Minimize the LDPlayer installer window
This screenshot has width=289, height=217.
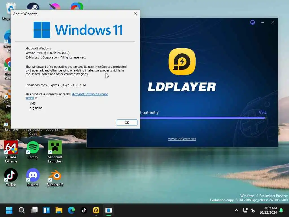tap(263, 22)
